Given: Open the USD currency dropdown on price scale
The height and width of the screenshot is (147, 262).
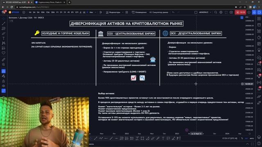Looking at the screenshot, I should [x=247, y=17].
